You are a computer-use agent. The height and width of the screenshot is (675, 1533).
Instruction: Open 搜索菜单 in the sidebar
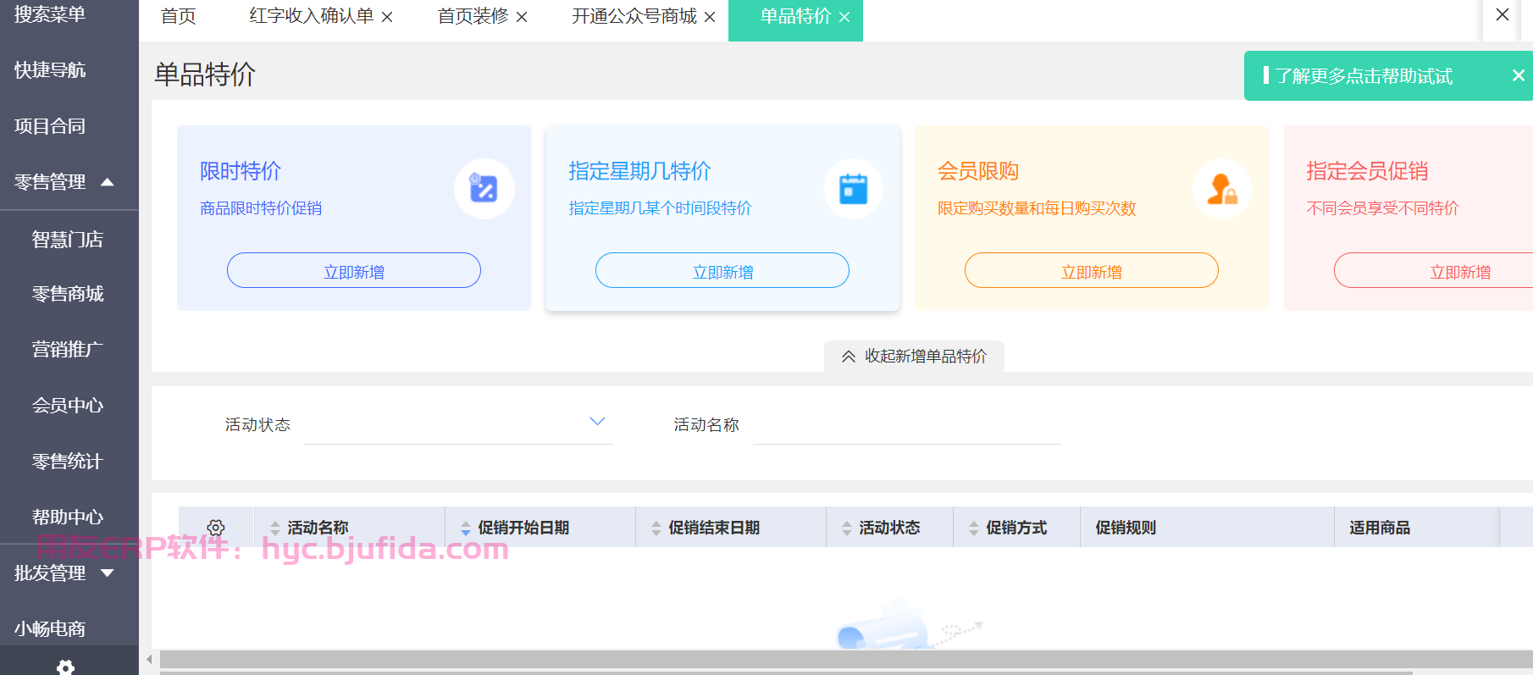pos(50,14)
